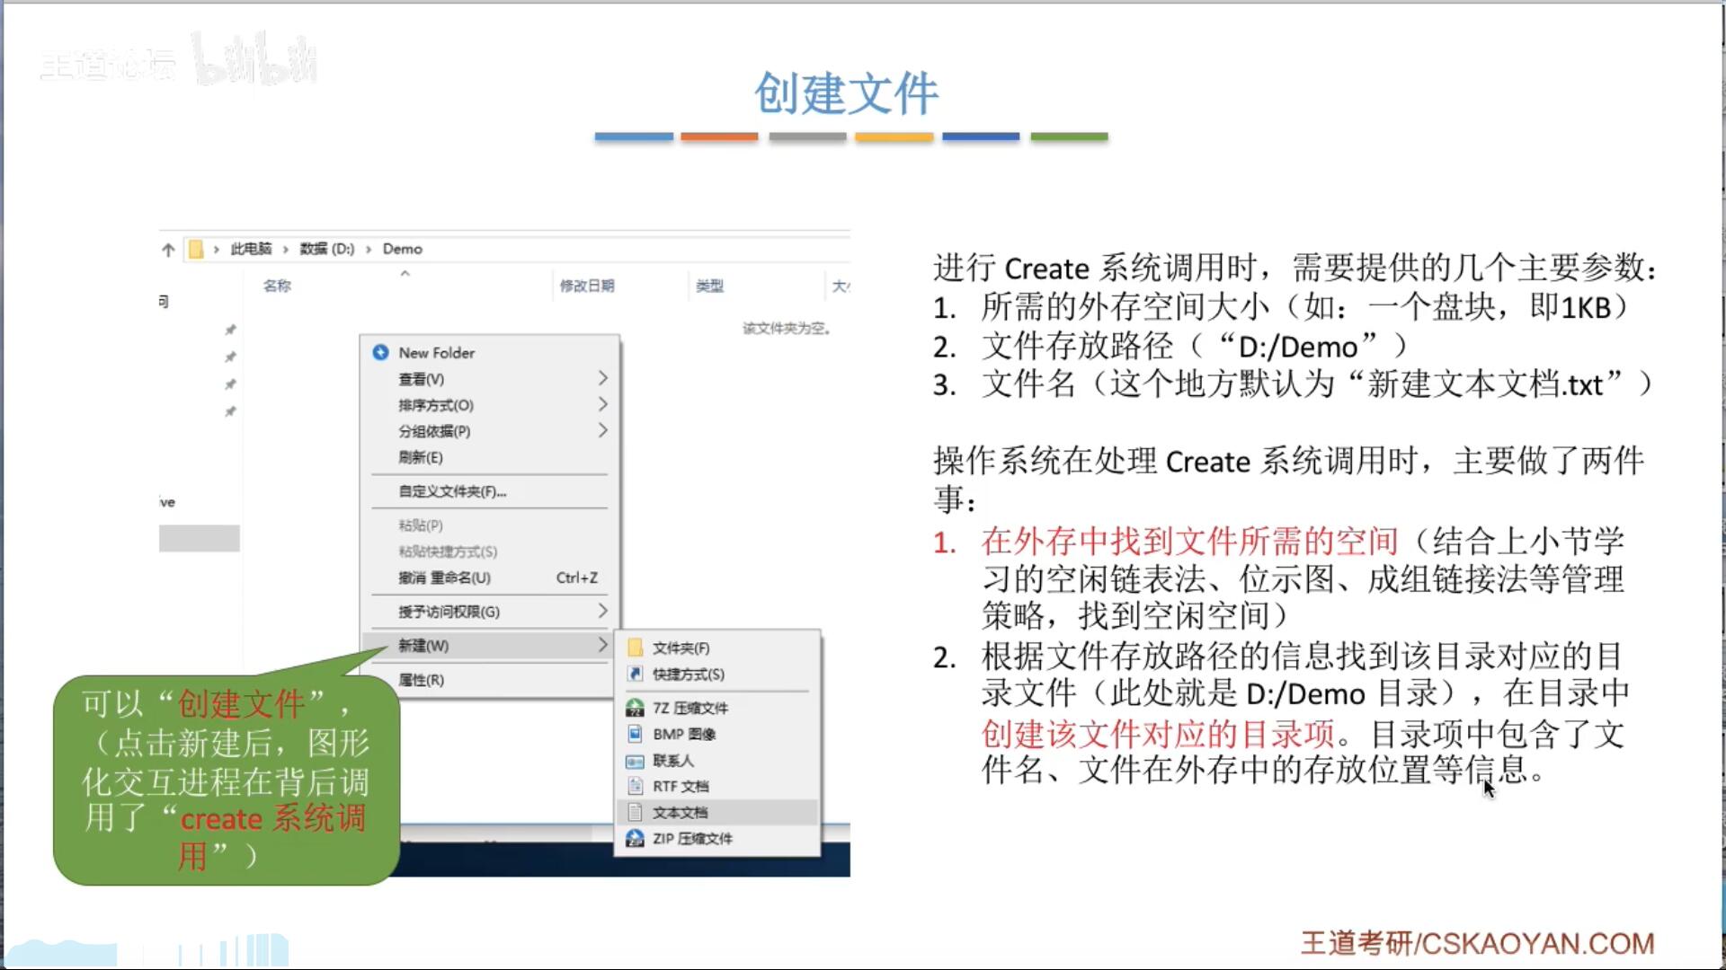Select BMP 图像 in new submenu
This screenshot has height=970, width=1726.
tap(717, 734)
